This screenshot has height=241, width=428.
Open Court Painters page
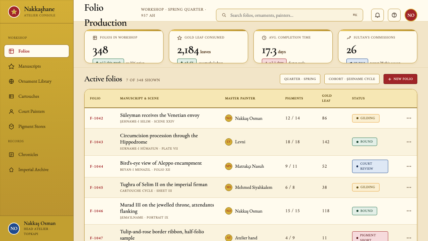coord(36,111)
